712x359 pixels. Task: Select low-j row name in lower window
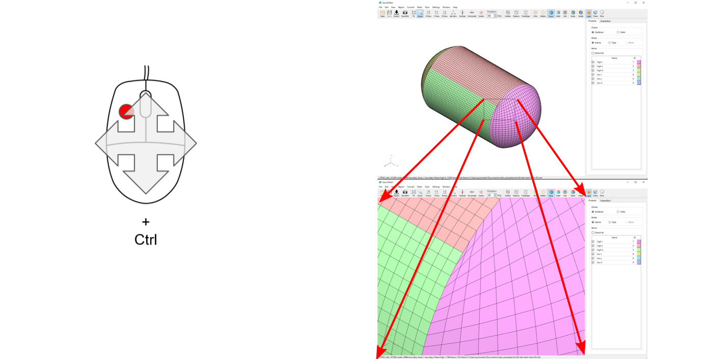tap(600, 258)
